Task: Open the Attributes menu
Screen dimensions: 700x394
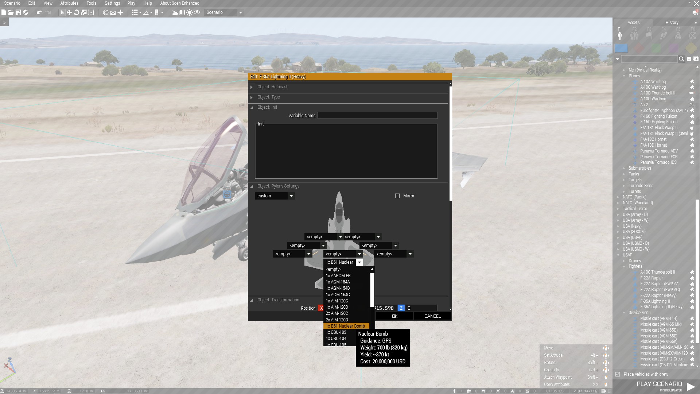Action: tap(69, 3)
